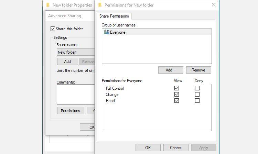Toggle Share this folder checkbox

pos(53,29)
